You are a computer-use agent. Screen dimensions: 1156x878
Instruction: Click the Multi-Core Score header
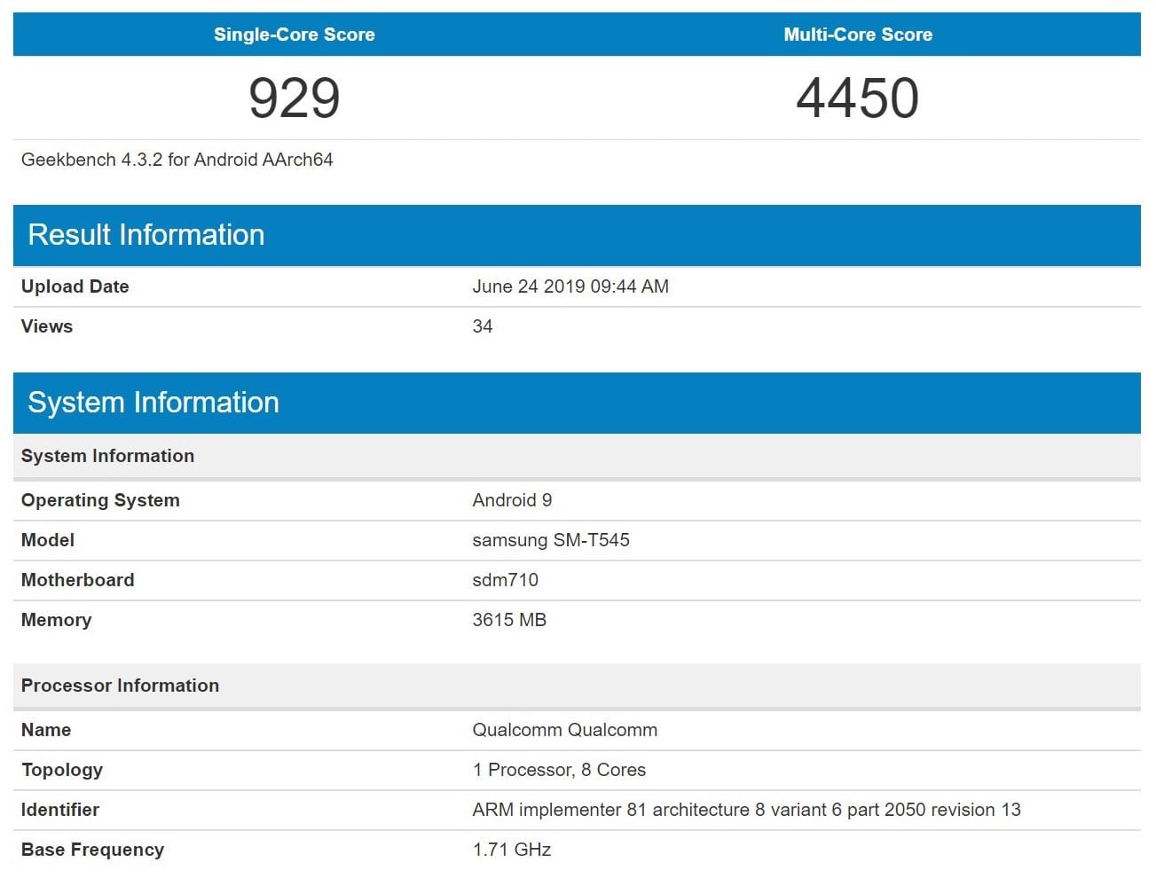[x=858, y=35]
